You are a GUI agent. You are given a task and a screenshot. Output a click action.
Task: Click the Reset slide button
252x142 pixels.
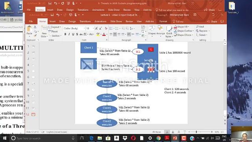53,32
